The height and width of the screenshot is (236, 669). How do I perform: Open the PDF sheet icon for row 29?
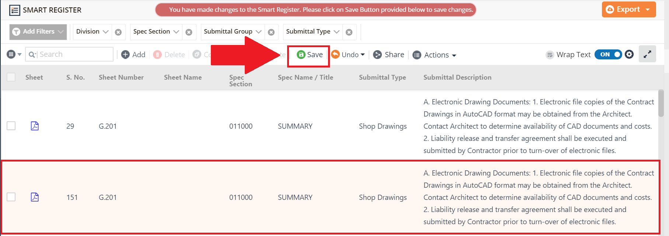click(x=35, y=126)
